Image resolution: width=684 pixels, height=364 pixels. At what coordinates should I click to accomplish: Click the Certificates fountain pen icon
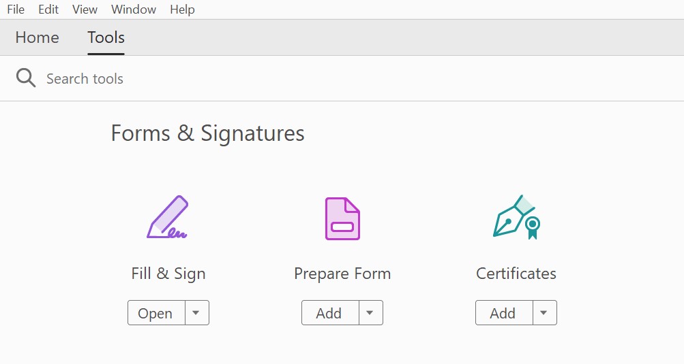click(x=516, y=217)
